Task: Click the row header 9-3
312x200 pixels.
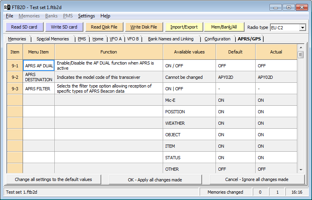Action: pyautogui.click(x=15, y=89)
